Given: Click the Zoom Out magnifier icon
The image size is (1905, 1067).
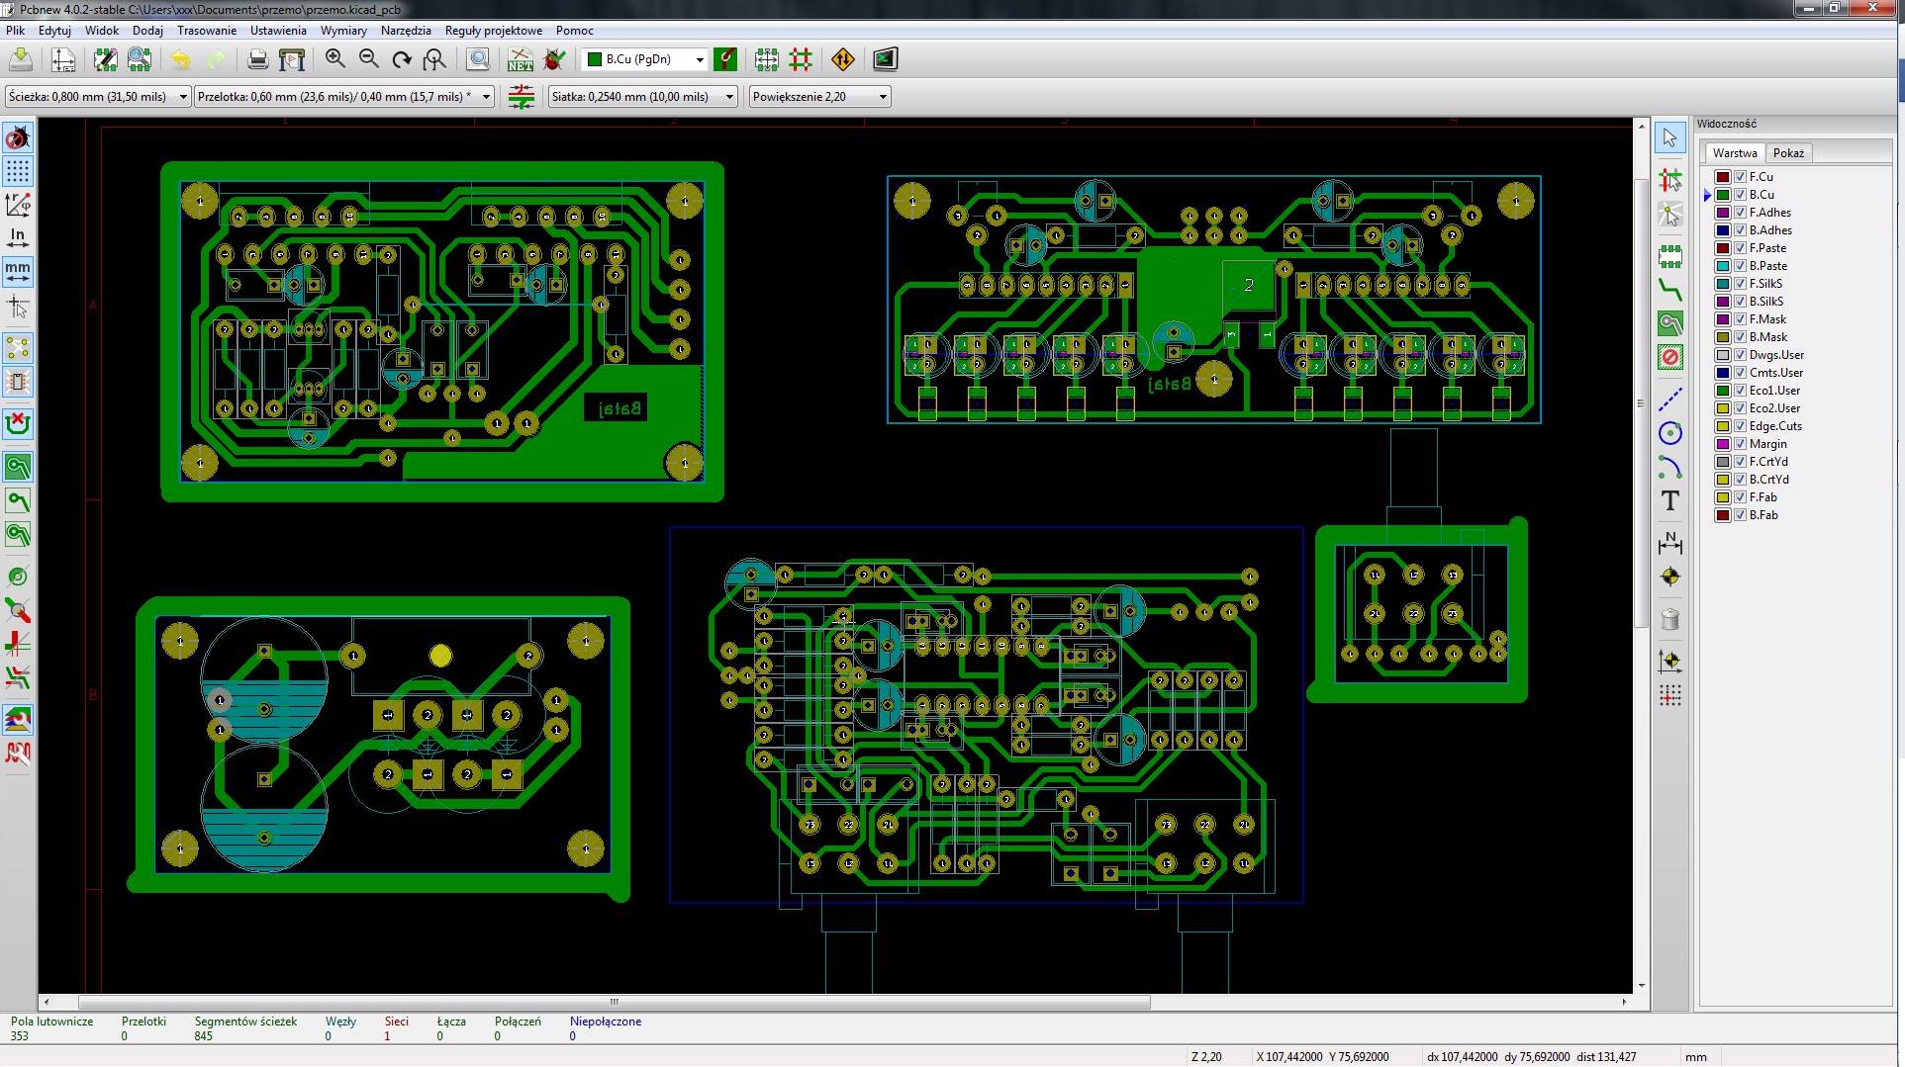Looking at the screenshot, I should point(369,59).
